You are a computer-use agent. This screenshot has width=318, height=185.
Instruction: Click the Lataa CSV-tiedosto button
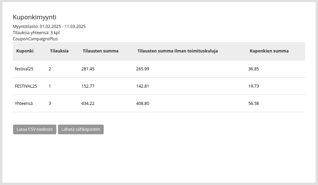tap(35, 129)
